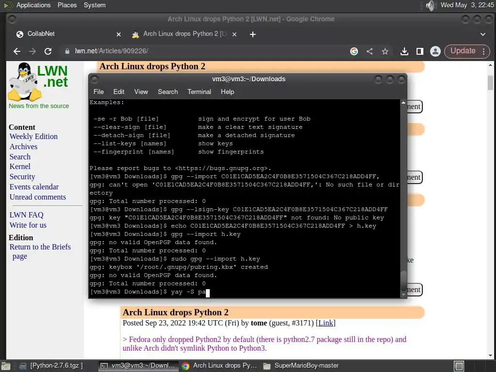The height and width of the screenshot is (372, 496).
Task: Open Chrome three-dot menu
Action: (484, 51)
